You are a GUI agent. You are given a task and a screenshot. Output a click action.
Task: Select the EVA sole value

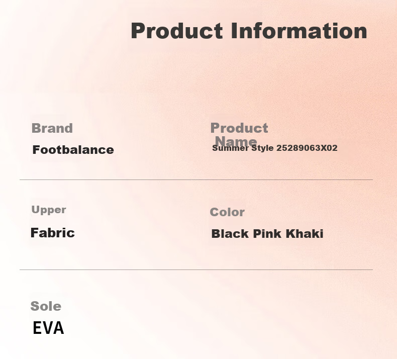[48, 328]
